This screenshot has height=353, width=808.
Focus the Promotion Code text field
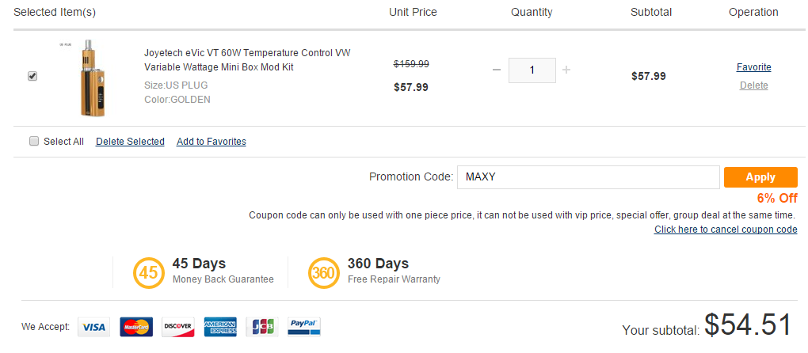click(587, 177)
